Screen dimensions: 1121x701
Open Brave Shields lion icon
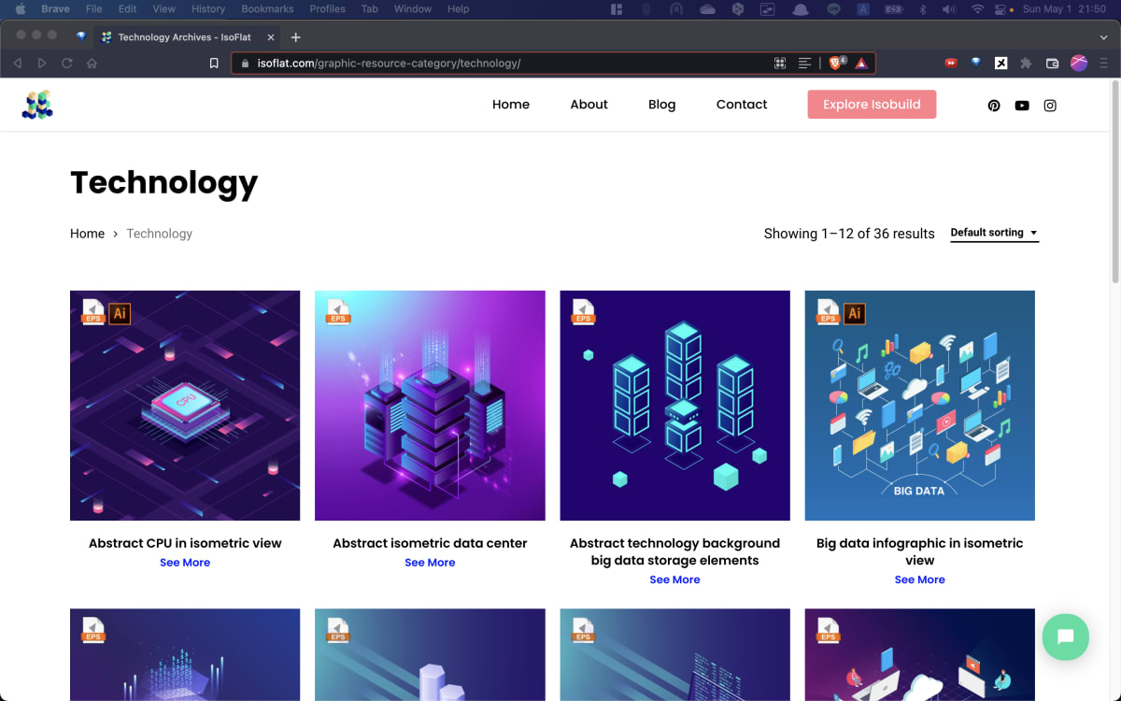[837, 64]
